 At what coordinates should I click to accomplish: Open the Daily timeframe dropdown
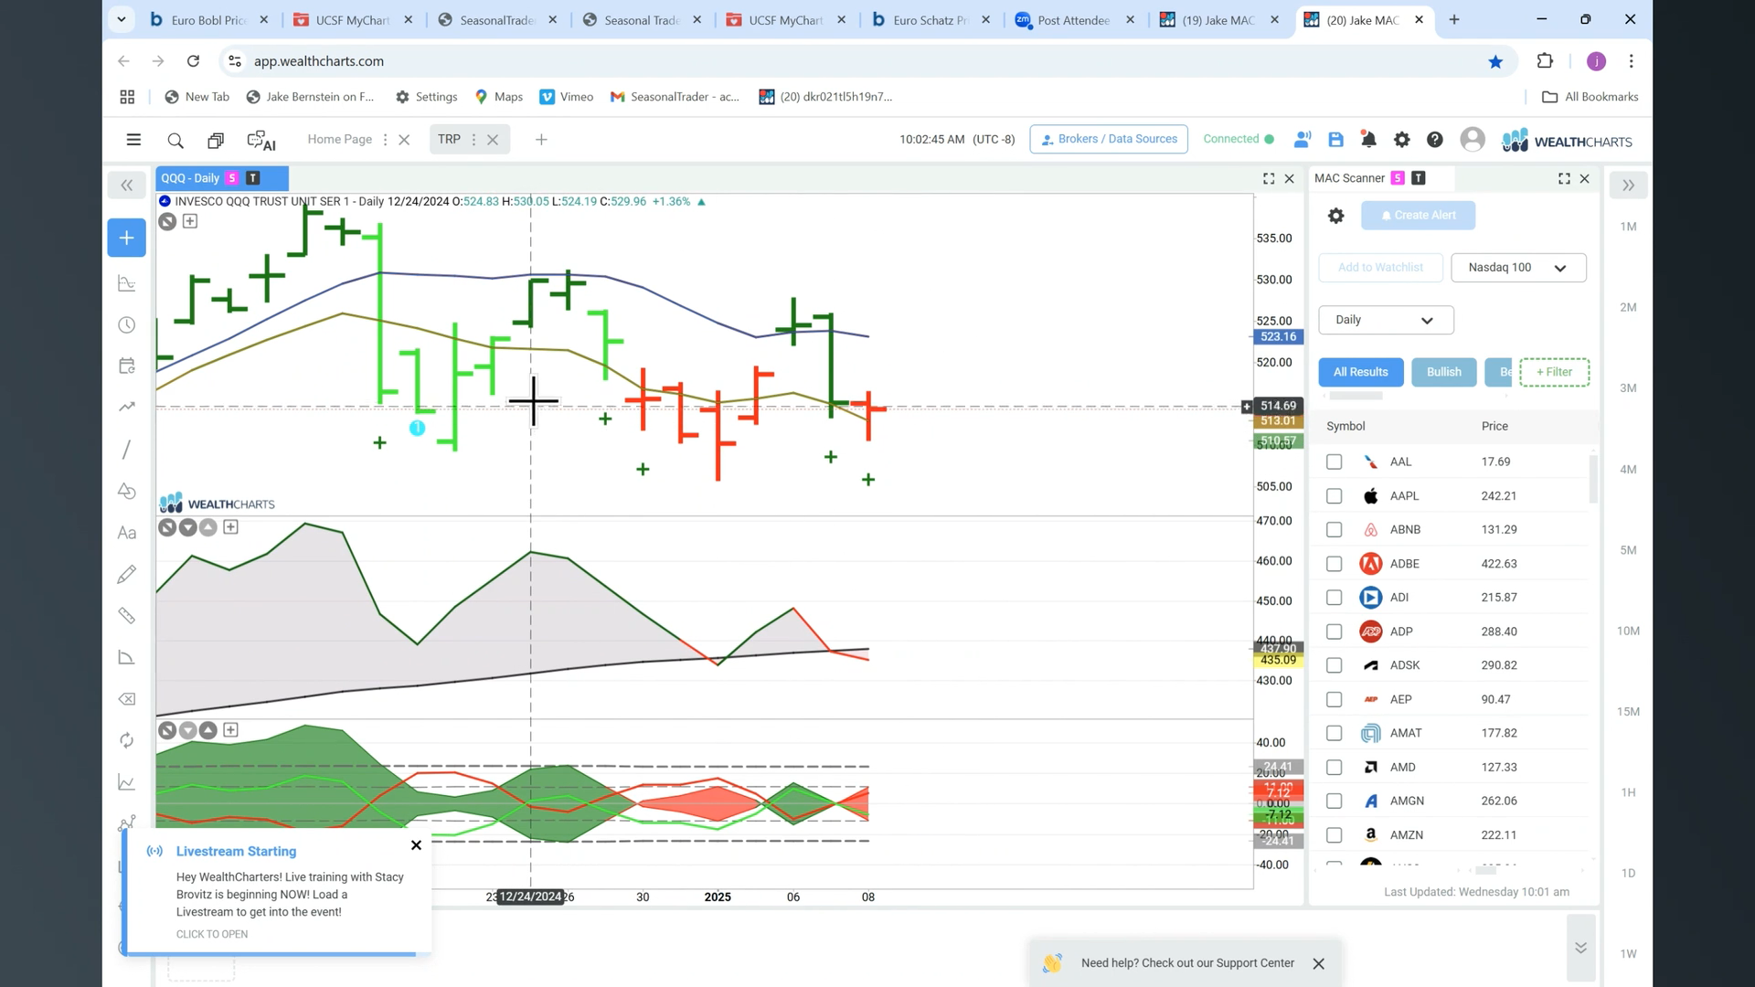(1386, 320)
